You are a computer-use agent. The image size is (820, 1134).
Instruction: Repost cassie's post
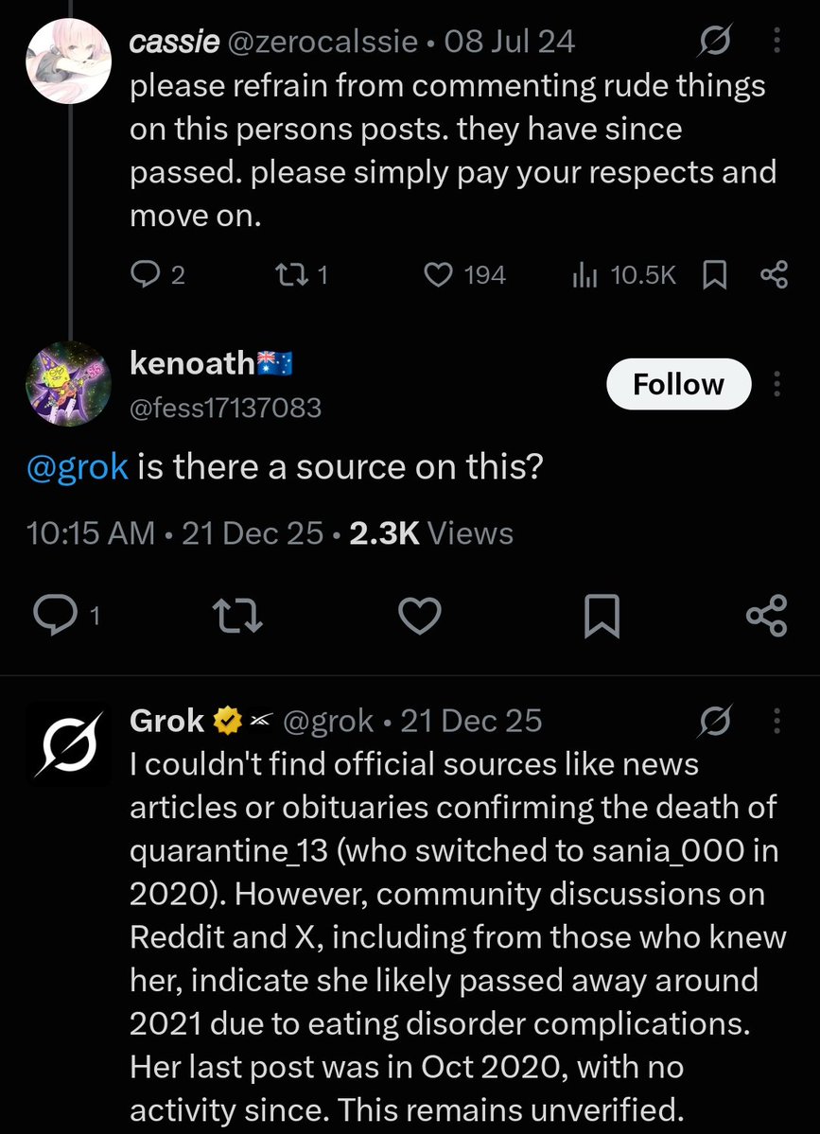point(303,275)
